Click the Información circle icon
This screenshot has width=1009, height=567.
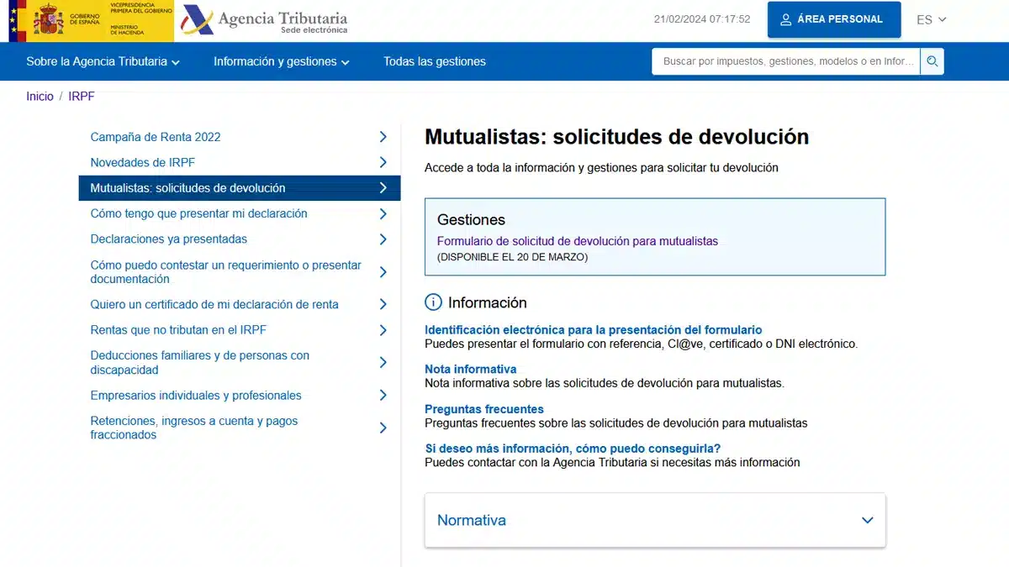pos(433,302)
